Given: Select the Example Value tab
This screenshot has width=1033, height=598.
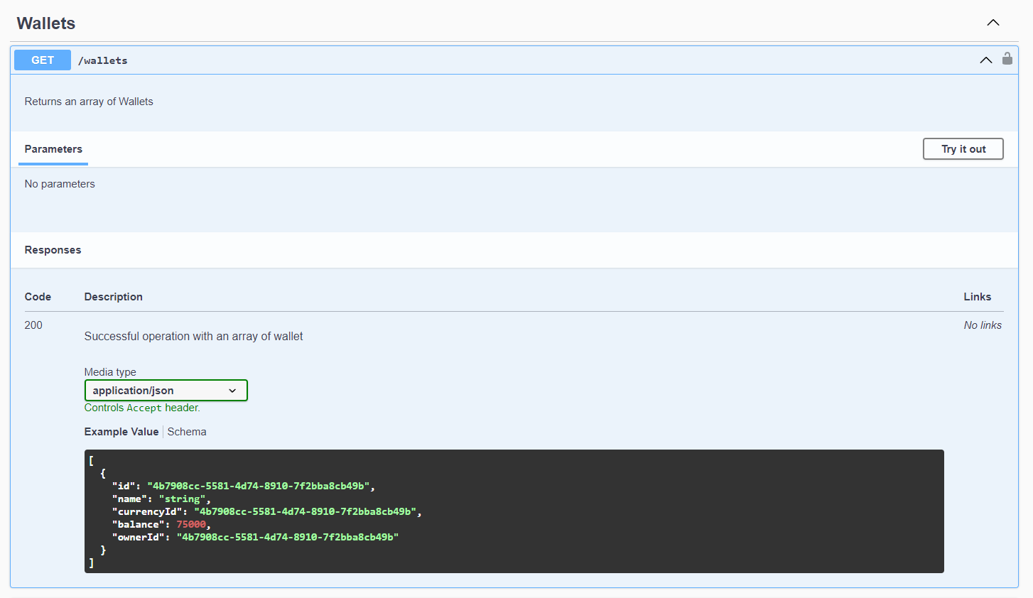Looking at the screenshot, I should [121, 431].
